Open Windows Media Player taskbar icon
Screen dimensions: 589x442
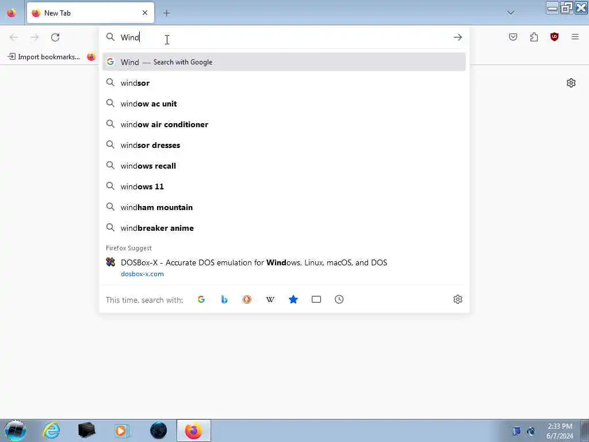122,430
